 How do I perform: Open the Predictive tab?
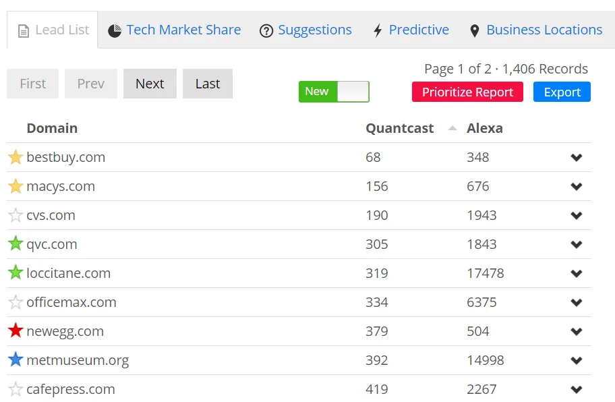pyautogui.click(x=411, y=30)
